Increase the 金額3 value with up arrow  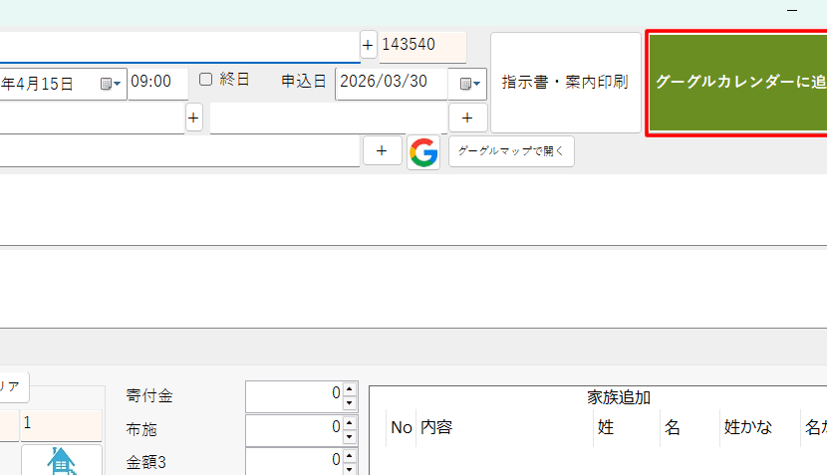(350, 454)
